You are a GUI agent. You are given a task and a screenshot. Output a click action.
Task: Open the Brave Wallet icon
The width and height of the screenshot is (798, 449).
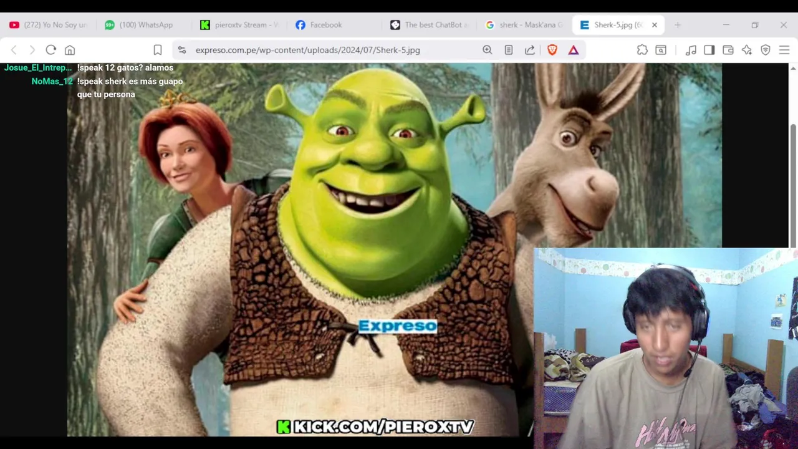[728, 50]
